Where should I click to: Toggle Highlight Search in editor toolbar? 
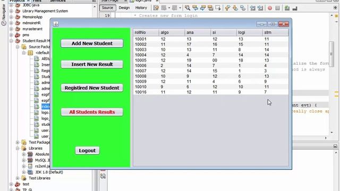coord(210,8)
